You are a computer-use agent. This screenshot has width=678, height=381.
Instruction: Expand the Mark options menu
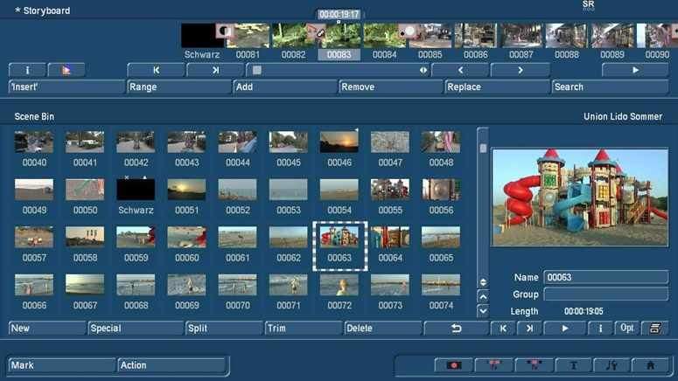point(61,365)
